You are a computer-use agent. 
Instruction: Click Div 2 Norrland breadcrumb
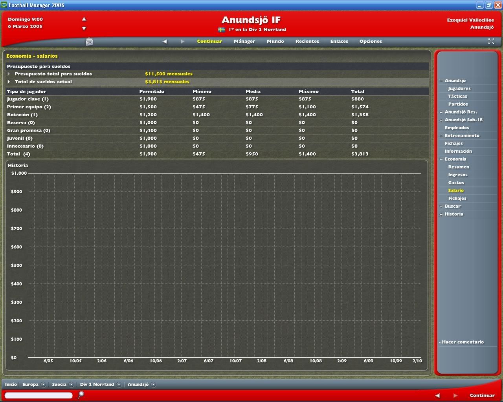coord(97,384)
